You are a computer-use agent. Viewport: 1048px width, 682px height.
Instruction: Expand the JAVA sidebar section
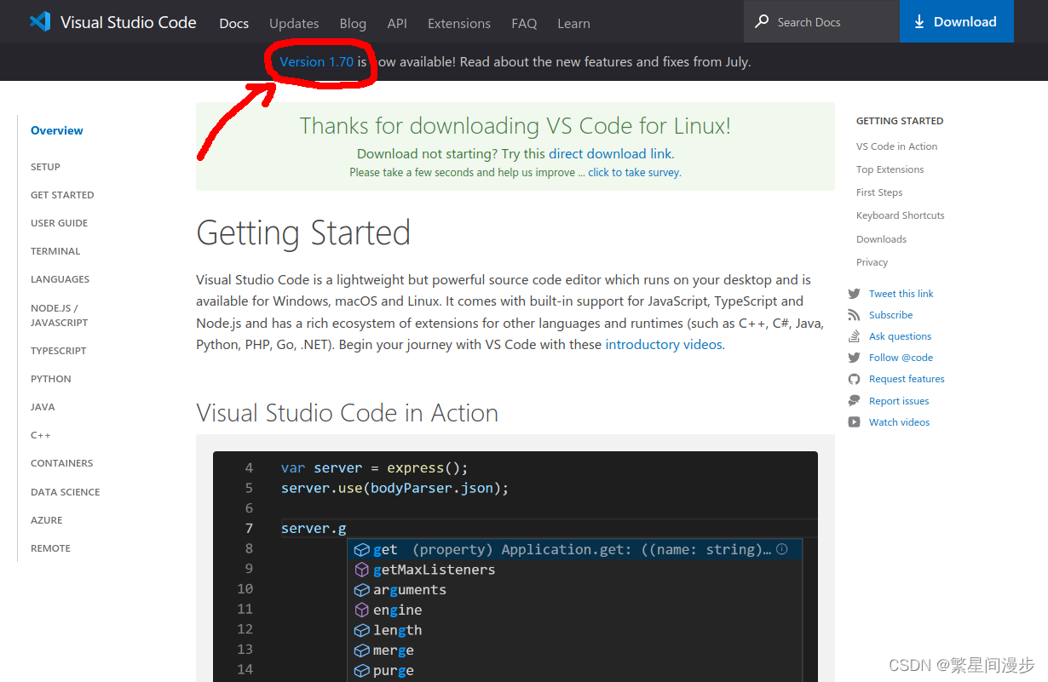pyautogui.click(x=43, y=407)
